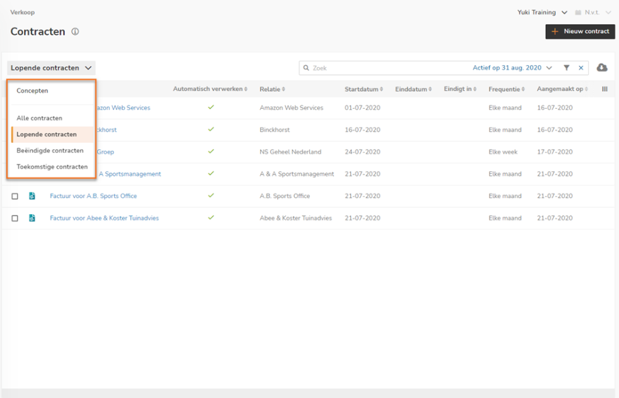Click the magnifier icon in the search box

[306, 68]
